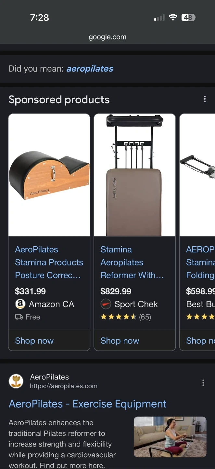215x469 pixels.
Task: Tap Shop now for Sport Chek product
Action: [x=120, y=341]
